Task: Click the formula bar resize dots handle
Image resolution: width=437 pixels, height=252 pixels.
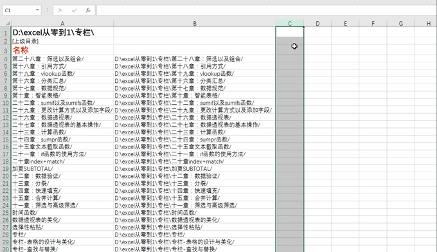Action: [47, 10]
